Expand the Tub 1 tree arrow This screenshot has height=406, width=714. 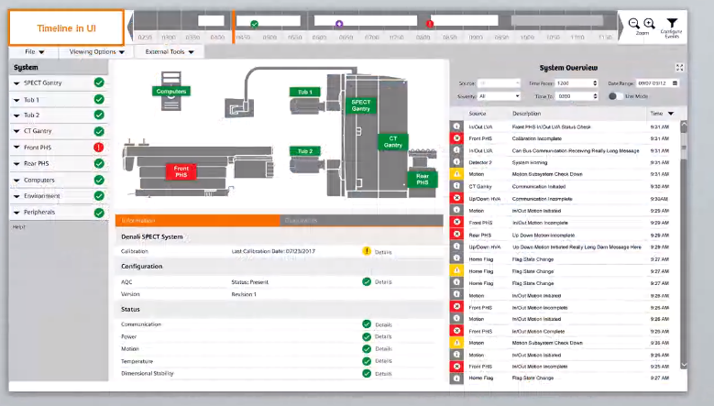[16, 100]
